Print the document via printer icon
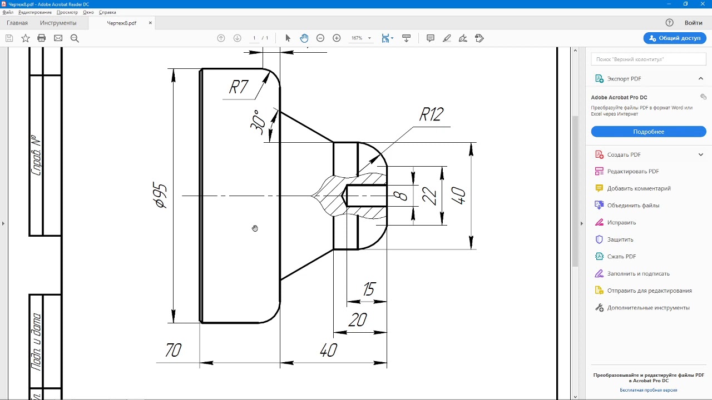Viewport: 712px width, 400px height. tap(41, 38)
